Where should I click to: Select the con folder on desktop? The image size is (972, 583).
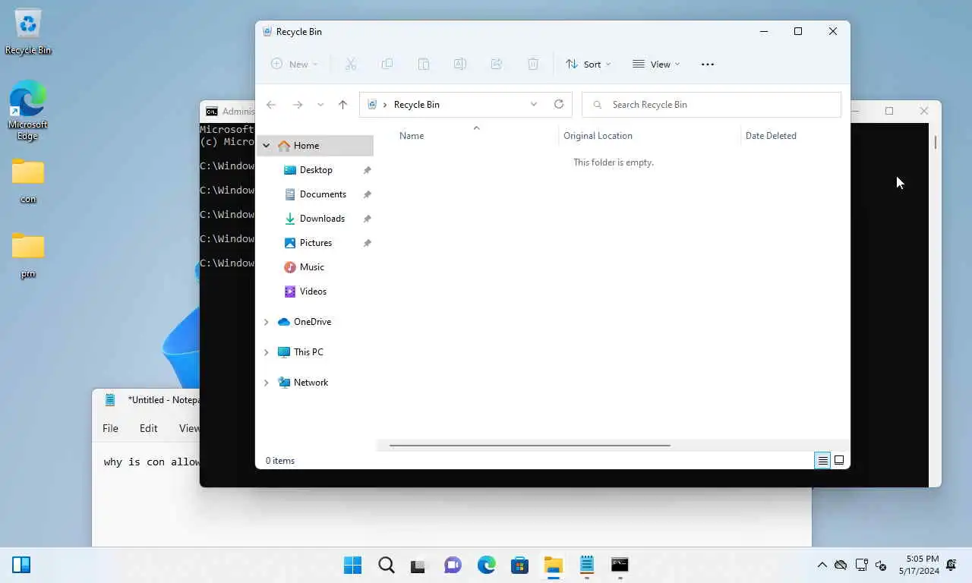pyautogui.click(x=28, y=181)
